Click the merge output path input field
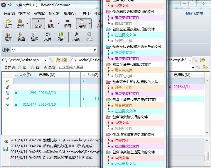This screenshot has width=211, height=168. 80,67
